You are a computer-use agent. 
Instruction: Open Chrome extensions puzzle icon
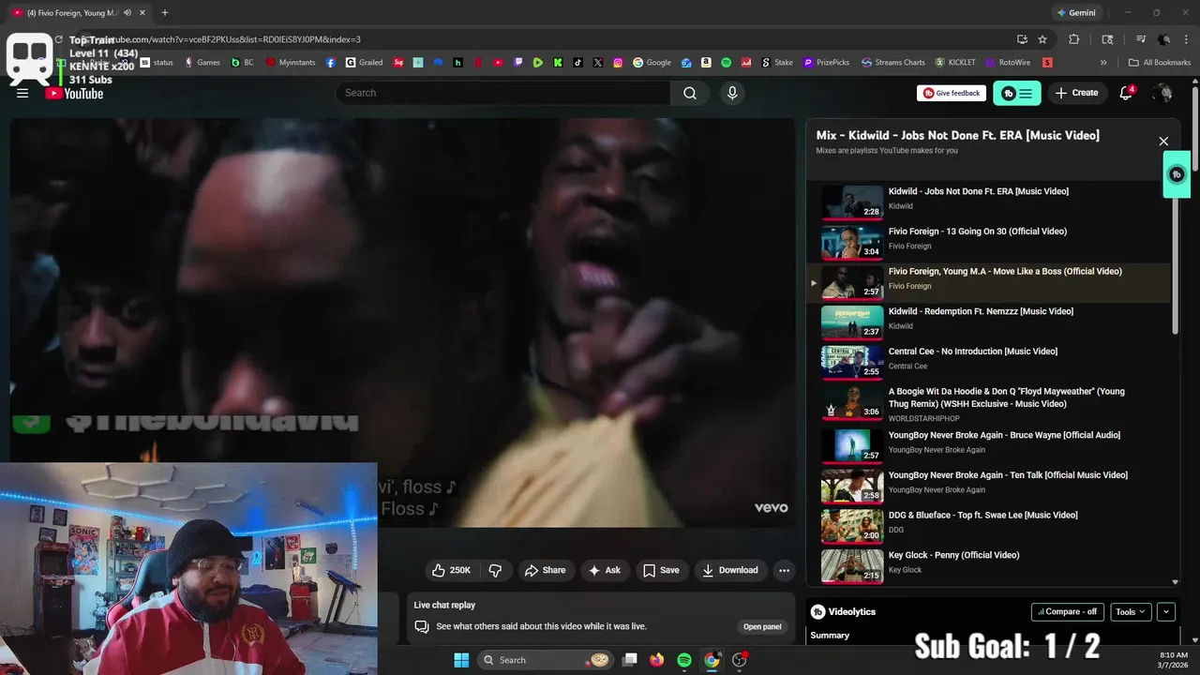(1074, 39)
